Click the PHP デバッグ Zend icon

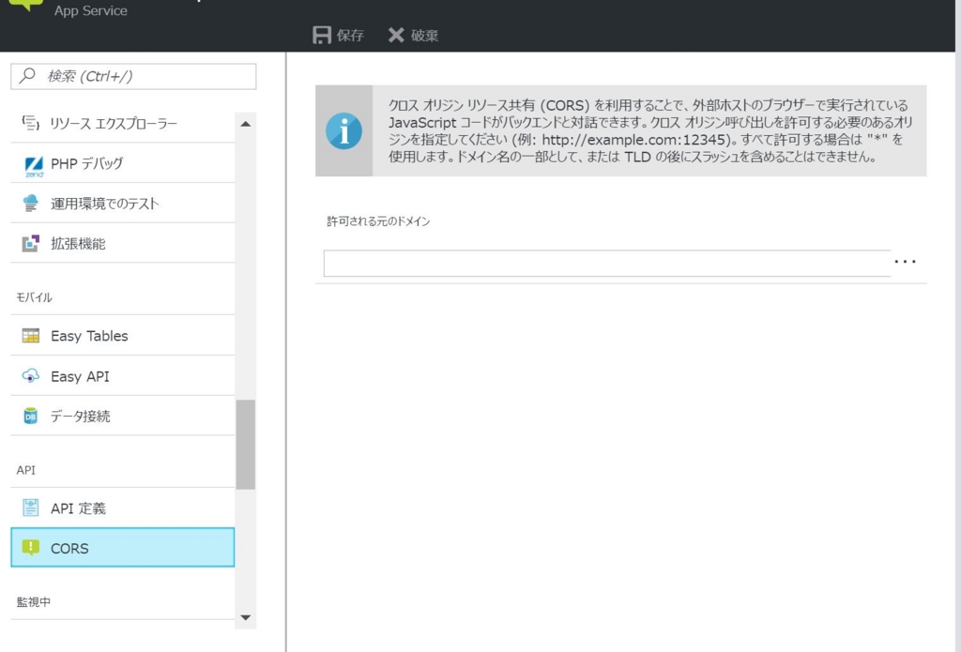coord(34,166)
